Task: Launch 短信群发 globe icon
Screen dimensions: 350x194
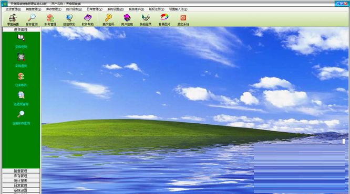Action: coord(69,18)
